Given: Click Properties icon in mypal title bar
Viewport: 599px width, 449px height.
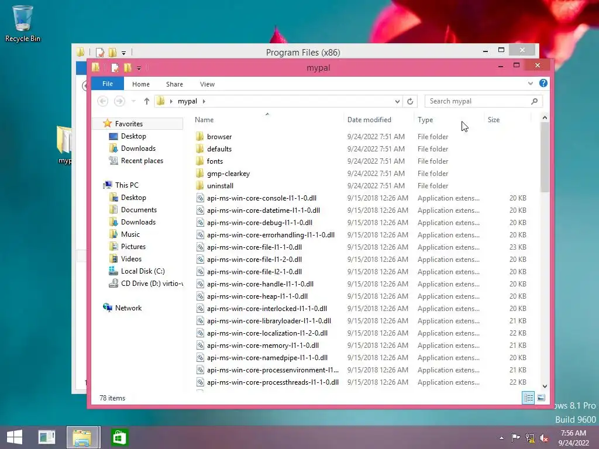Looking at the screenshot, I should point(115,68).
